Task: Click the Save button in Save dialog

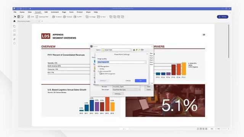Action: [x=149, y=87]
